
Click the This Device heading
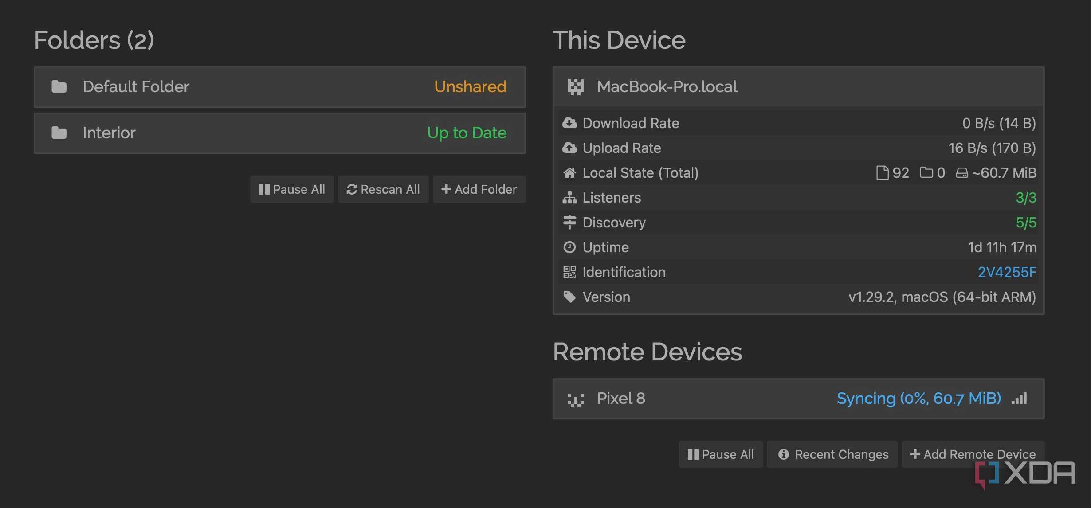click(619, 40)
